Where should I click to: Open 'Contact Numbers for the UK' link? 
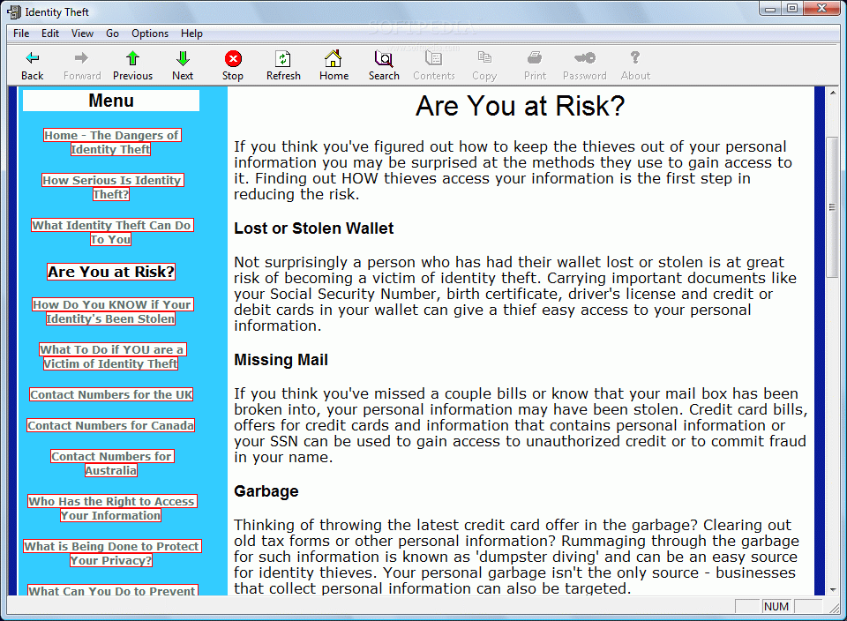point(111,394)
